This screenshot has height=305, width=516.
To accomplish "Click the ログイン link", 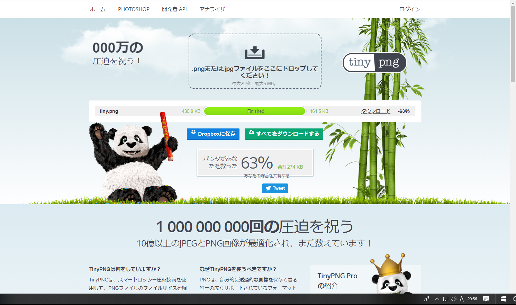I will (410, 9).
